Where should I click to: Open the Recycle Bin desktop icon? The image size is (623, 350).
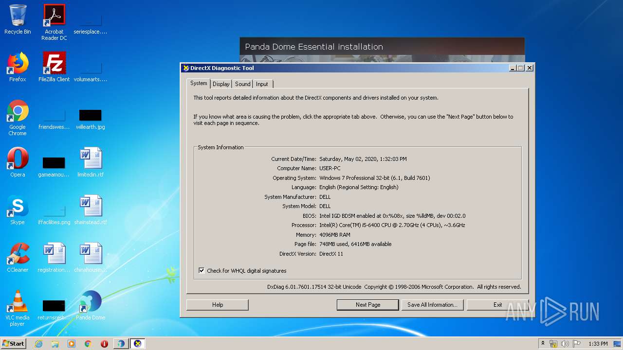[18, 19]
